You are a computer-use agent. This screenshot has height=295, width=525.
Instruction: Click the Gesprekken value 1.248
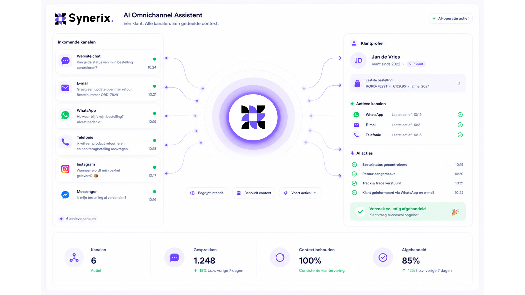[x=204, y=261]
